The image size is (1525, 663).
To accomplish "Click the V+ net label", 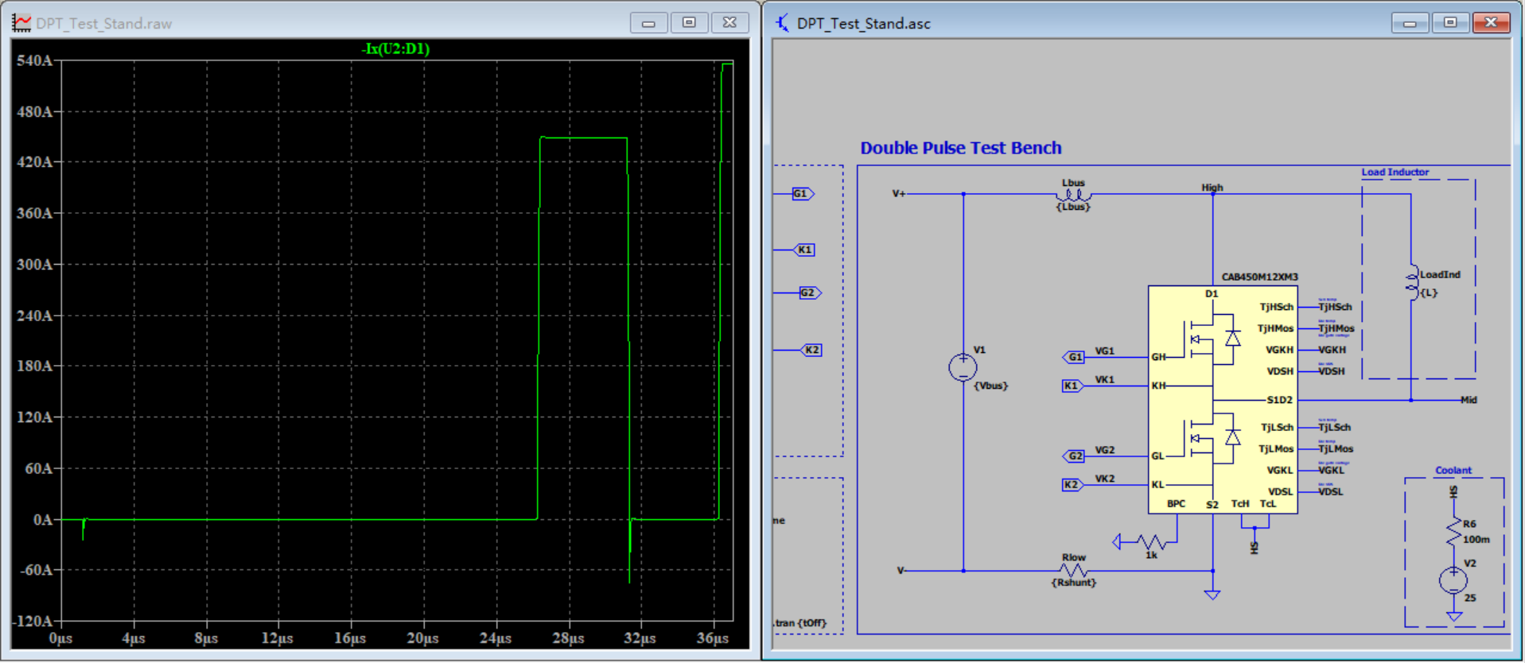I will tap(899, 194).
